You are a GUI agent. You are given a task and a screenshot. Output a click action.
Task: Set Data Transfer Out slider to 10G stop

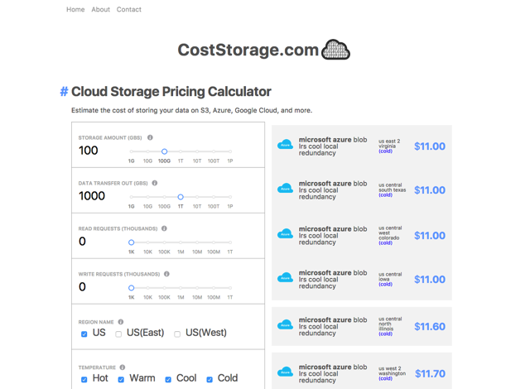[147, 197]
